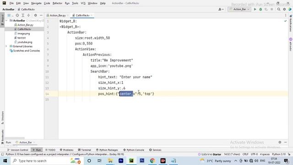Viewport: 293px width, 165px height.
Task: Open the JetBrains Toolbox icon at the top right
Action: pos(290,9)
